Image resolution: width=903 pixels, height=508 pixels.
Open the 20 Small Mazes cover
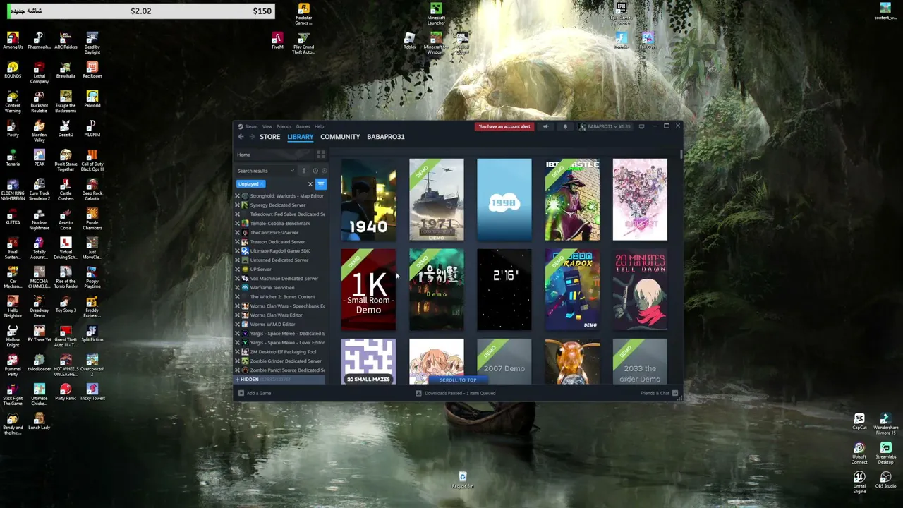[369, 361]
